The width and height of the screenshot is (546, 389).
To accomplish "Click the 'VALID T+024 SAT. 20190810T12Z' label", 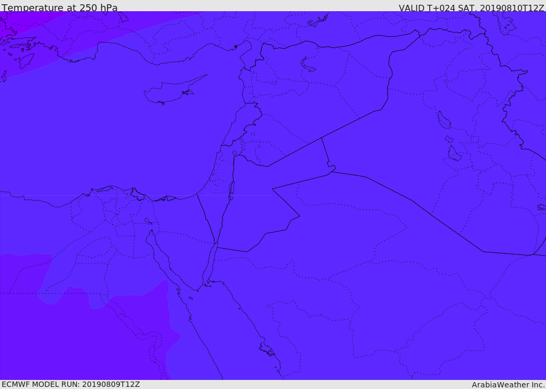I will [471, 7].
